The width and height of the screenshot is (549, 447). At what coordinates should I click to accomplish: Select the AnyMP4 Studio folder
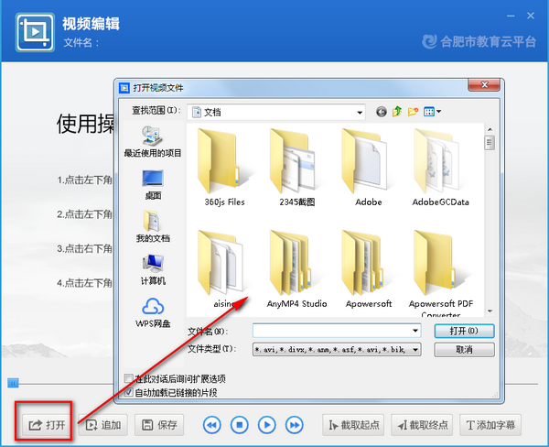296,266
